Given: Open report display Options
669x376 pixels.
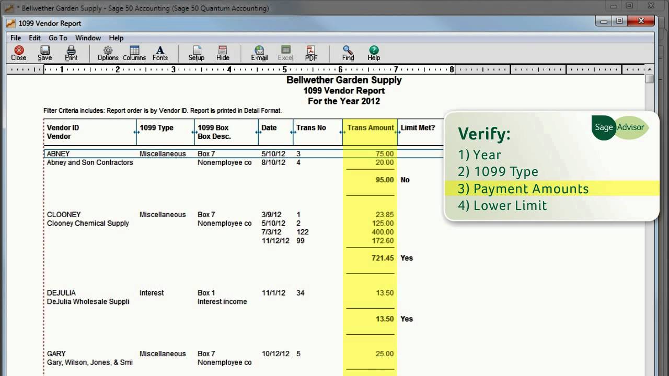Looking at the screenshot, I should tap(108, 52).
